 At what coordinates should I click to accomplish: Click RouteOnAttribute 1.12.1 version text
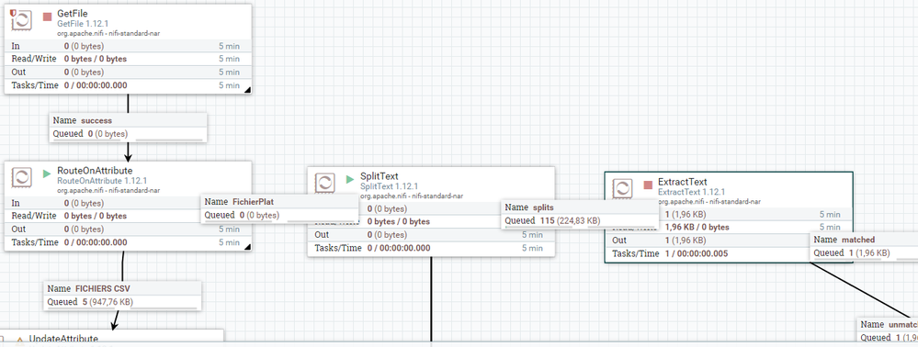[x=102, y=181]
